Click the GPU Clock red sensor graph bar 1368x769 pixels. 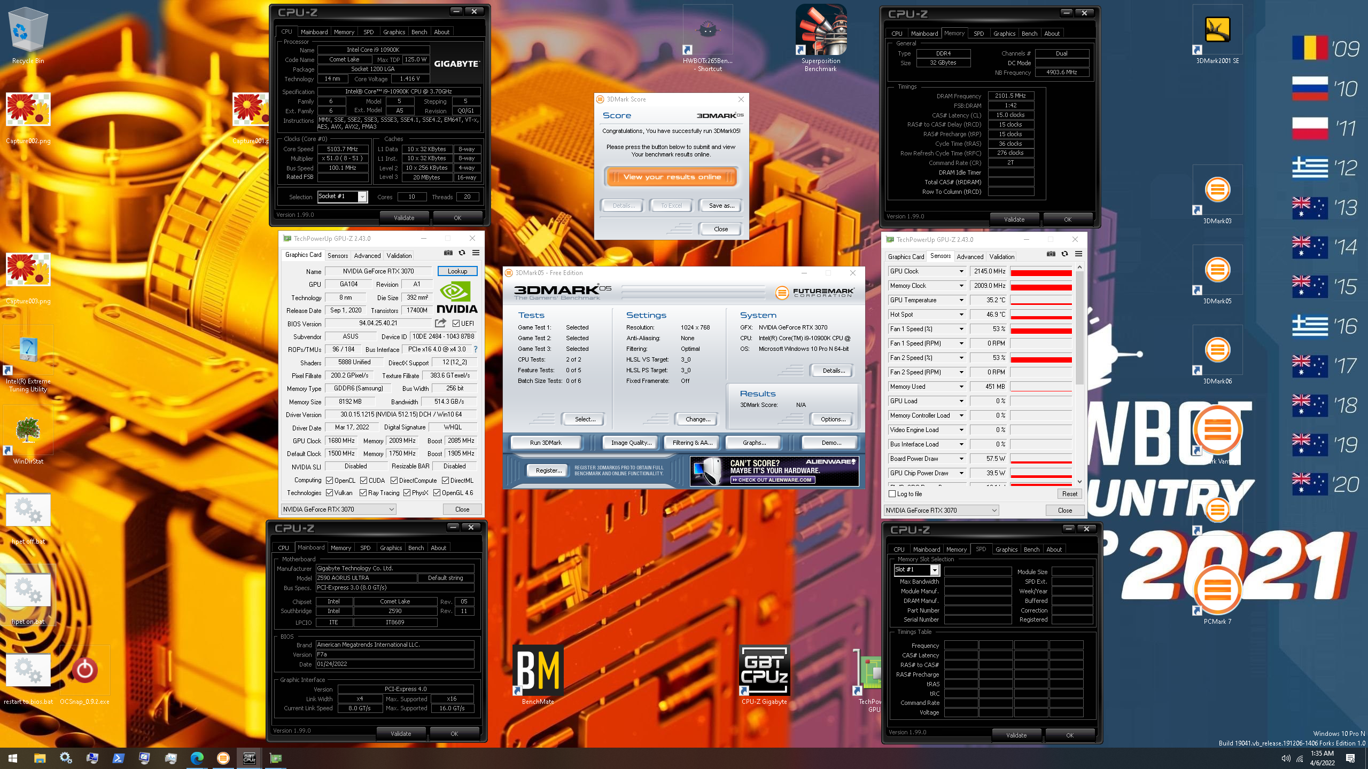[x=1041, y=271]
